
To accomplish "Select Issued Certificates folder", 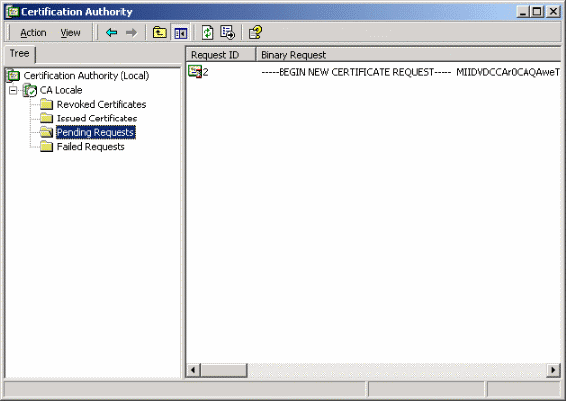I will point(98,119).
